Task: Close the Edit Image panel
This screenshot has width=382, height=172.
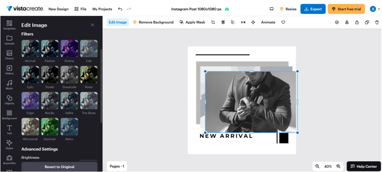Action: [x=93, y=25]
